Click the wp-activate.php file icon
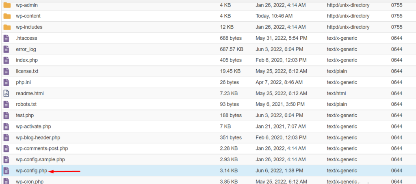This screenshot has width=416, height=184. [x=6, y=126]
